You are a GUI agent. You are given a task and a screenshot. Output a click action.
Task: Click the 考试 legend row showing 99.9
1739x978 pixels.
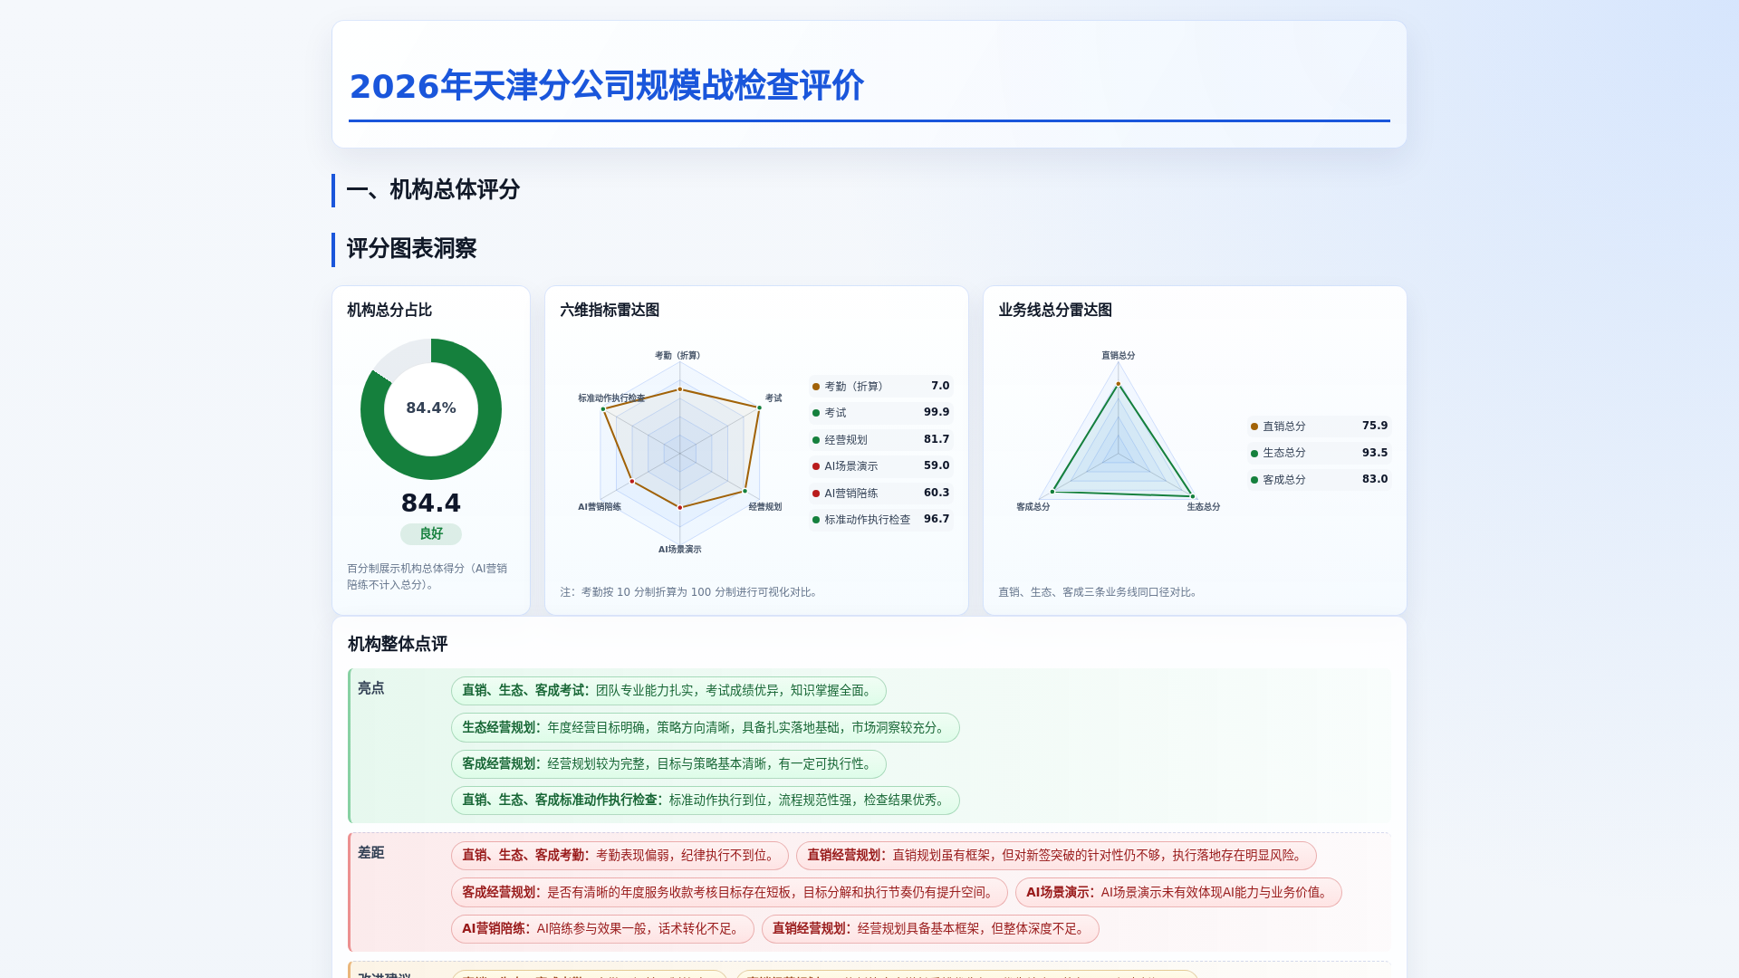point(881,413)
